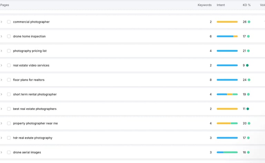Open the property photographer near me name
Viewport: 265px width, 163px height.
(x=35, y=123)
